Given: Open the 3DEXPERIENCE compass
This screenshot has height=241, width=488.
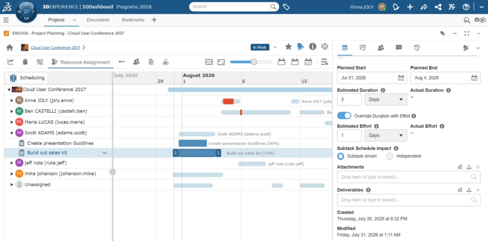Looking at the screenshot, I should coord(26,11).
